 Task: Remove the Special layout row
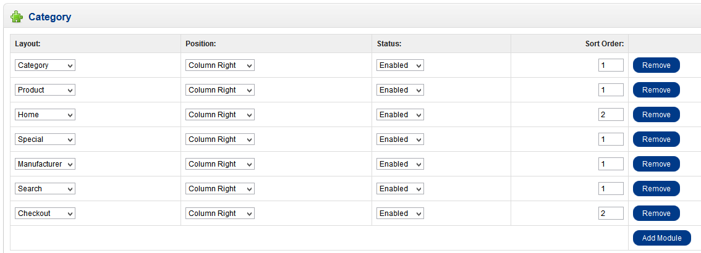[x=656, y=139]
